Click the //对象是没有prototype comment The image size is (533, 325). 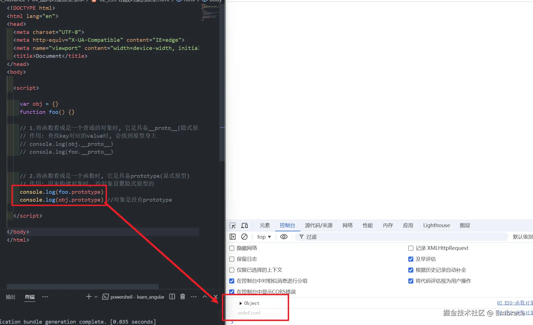pyautogui.click(x=140, y=200)
